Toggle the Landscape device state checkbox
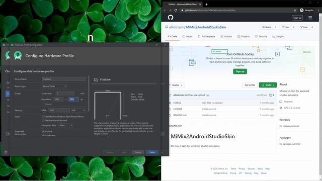 point(43,135)
